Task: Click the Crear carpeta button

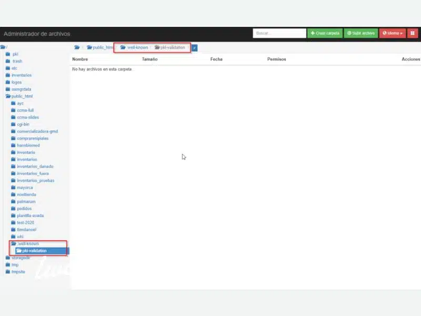Action: pyautogui.click(x=325, y=33)
